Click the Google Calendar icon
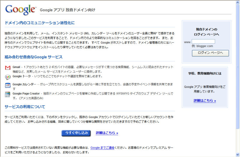 tap(8, 85)
